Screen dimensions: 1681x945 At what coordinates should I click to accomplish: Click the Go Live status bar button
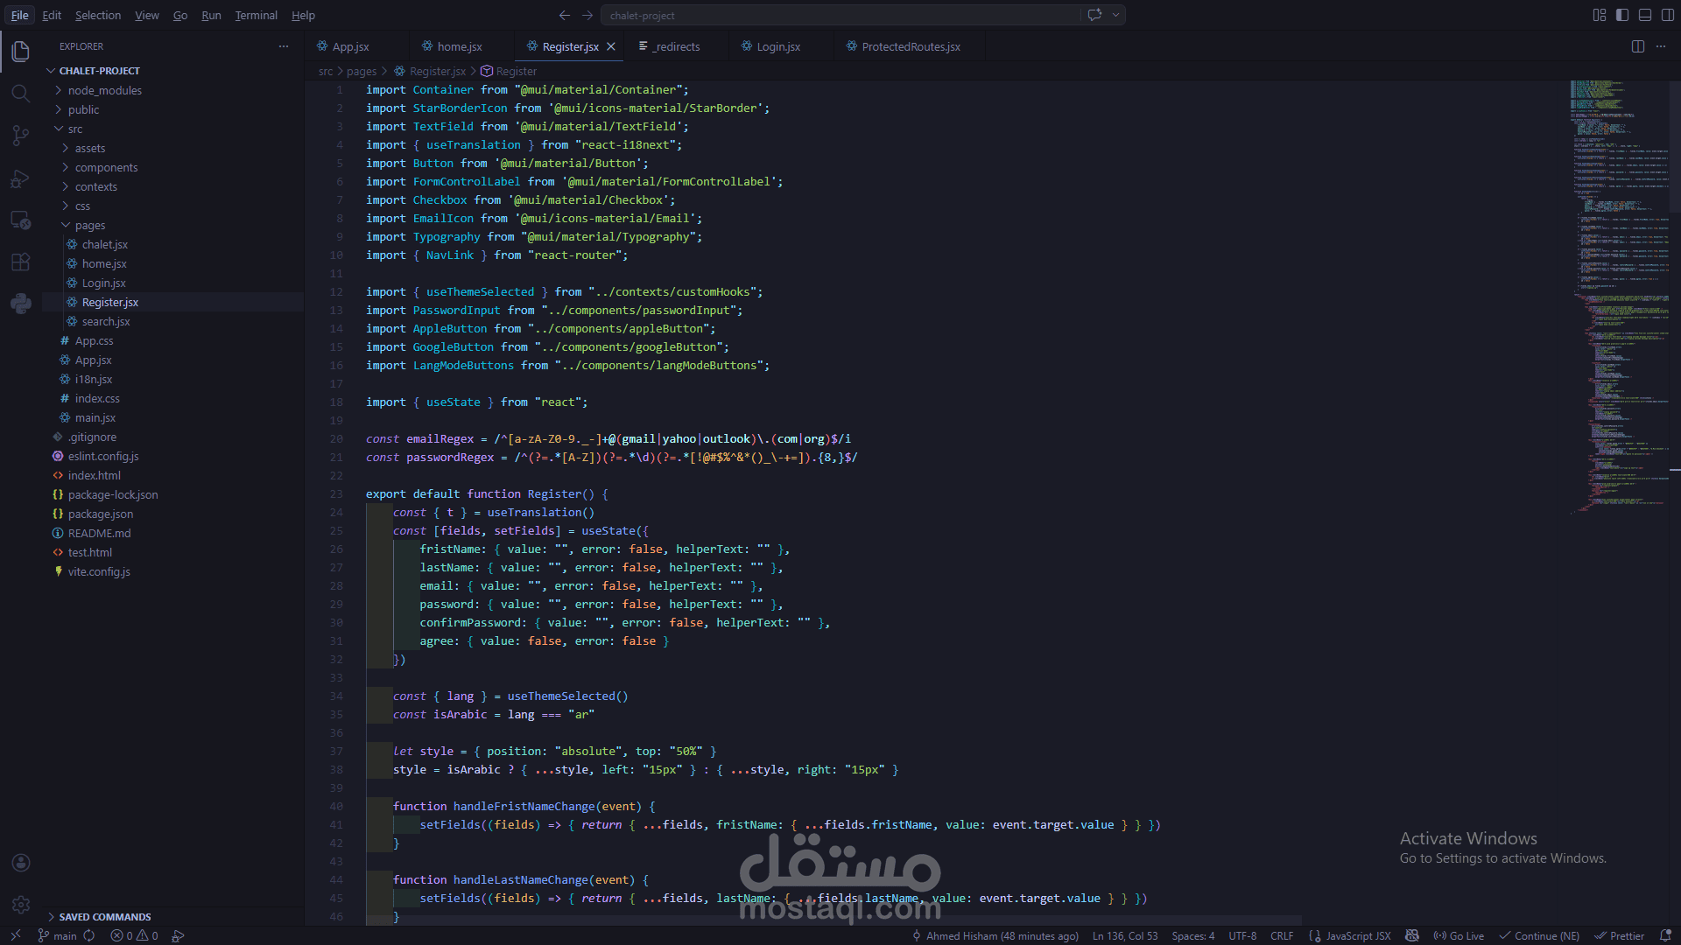tap(1459, 935)
